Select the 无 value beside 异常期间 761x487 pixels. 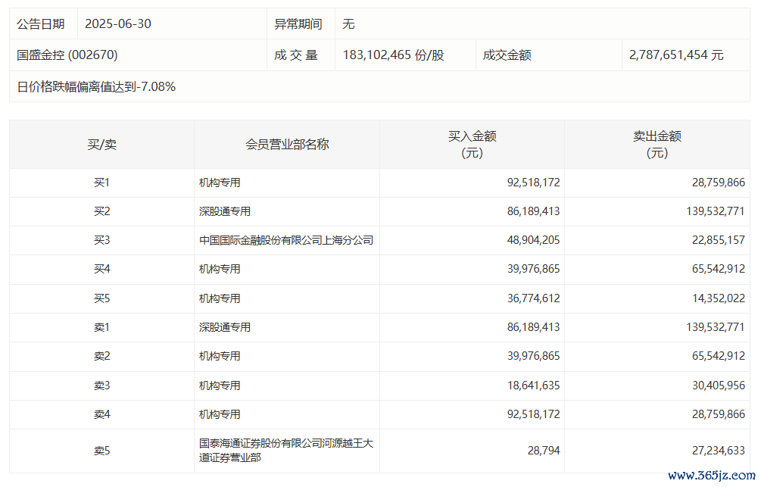click(348, 23)
